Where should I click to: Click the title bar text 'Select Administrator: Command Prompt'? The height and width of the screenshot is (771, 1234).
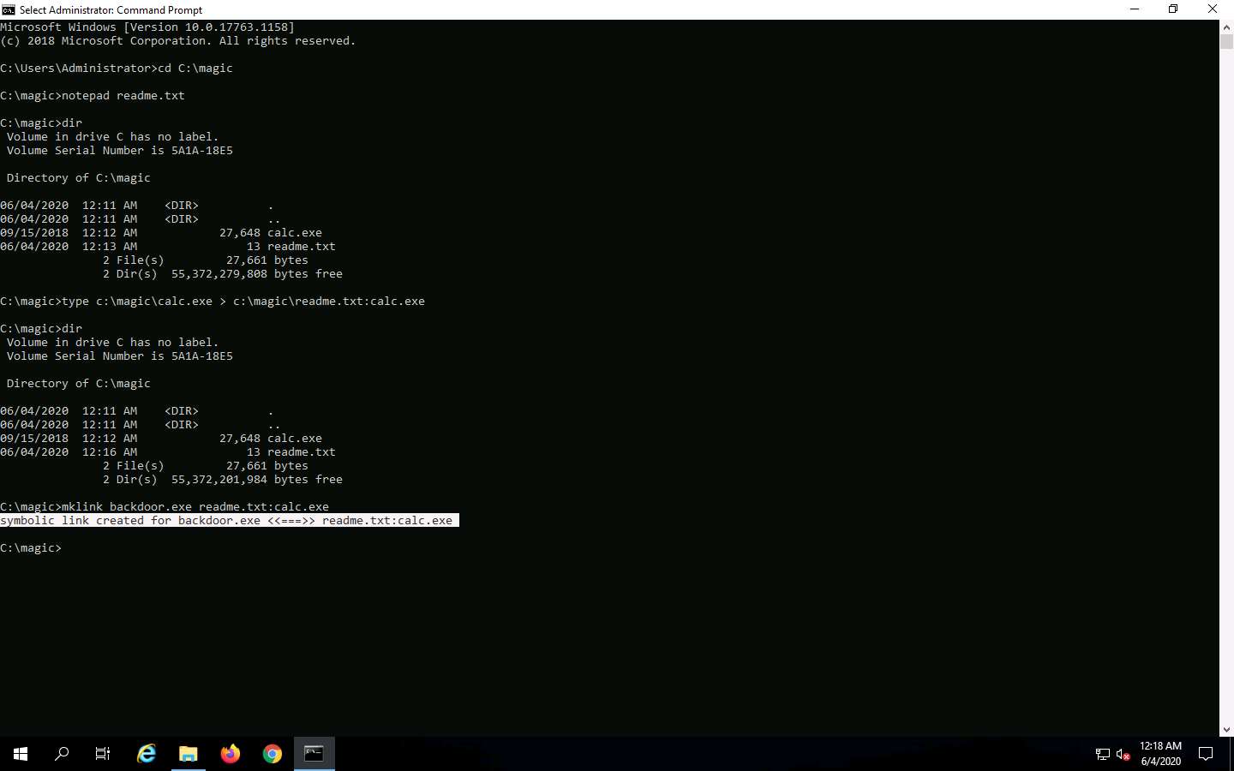[111, 10]
